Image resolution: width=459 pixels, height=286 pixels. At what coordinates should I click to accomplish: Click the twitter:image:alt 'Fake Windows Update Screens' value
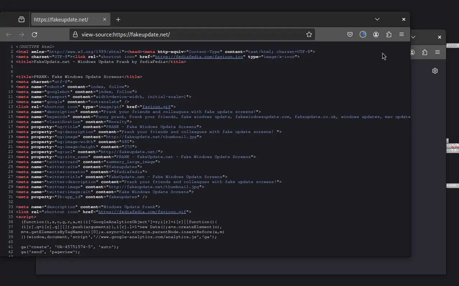coord(154,192)
